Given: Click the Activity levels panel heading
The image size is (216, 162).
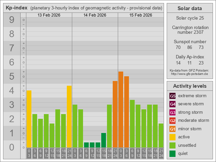Looking at the screenshot, I should tap(189, 86).
